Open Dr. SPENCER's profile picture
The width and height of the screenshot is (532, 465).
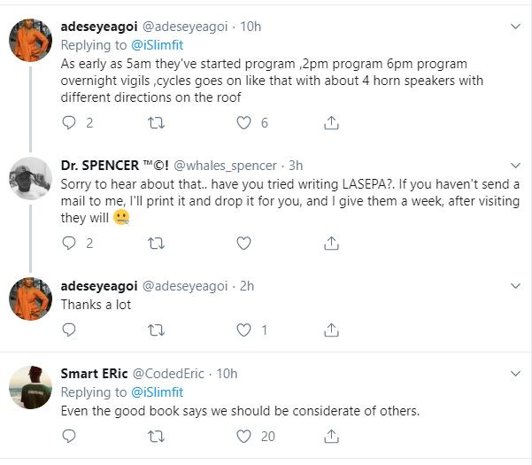(31, 178)
